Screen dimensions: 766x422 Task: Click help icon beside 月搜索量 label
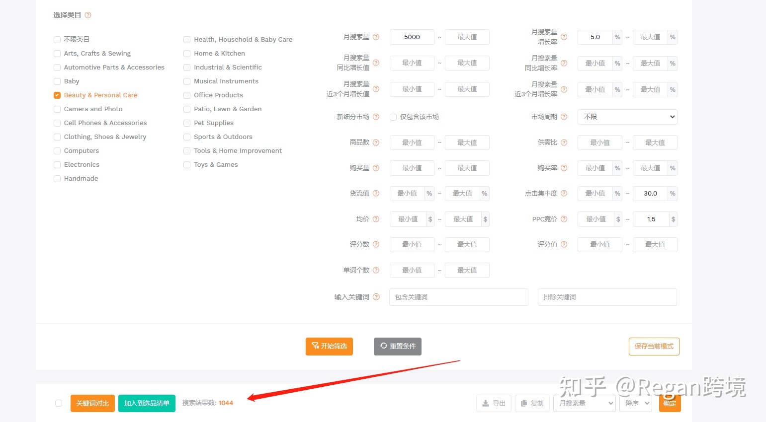(x=376, y=37)
